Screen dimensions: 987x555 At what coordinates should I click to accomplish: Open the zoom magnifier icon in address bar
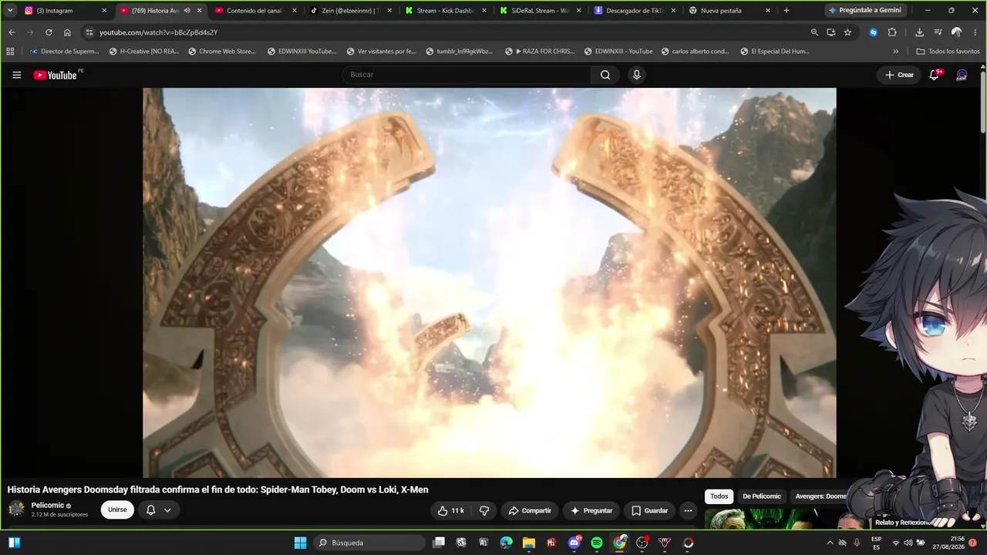point(814,32)
